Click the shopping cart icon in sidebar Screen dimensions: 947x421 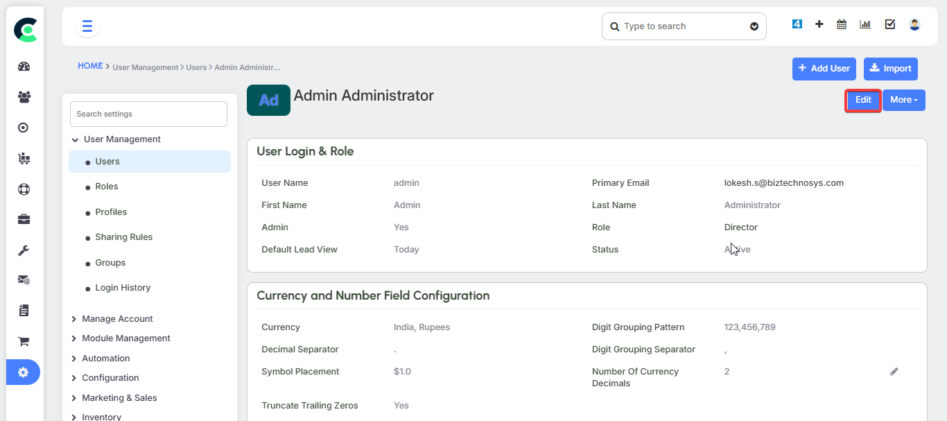point(24,341)
